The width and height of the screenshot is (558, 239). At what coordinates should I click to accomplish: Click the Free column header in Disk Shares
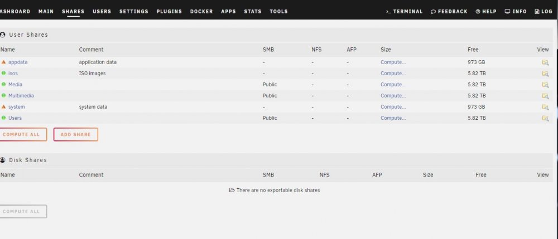click(x=481, y=175)
